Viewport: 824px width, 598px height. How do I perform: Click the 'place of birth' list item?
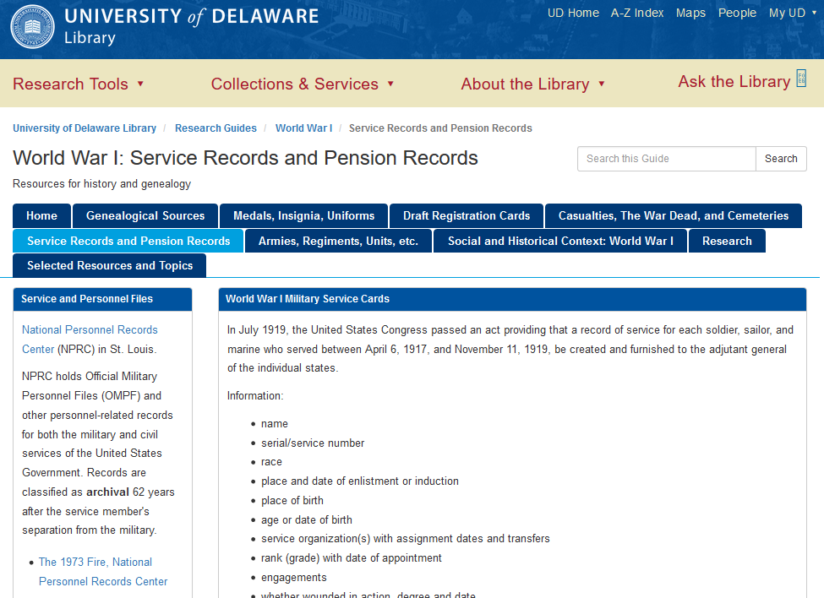click(x=292, y=501)
